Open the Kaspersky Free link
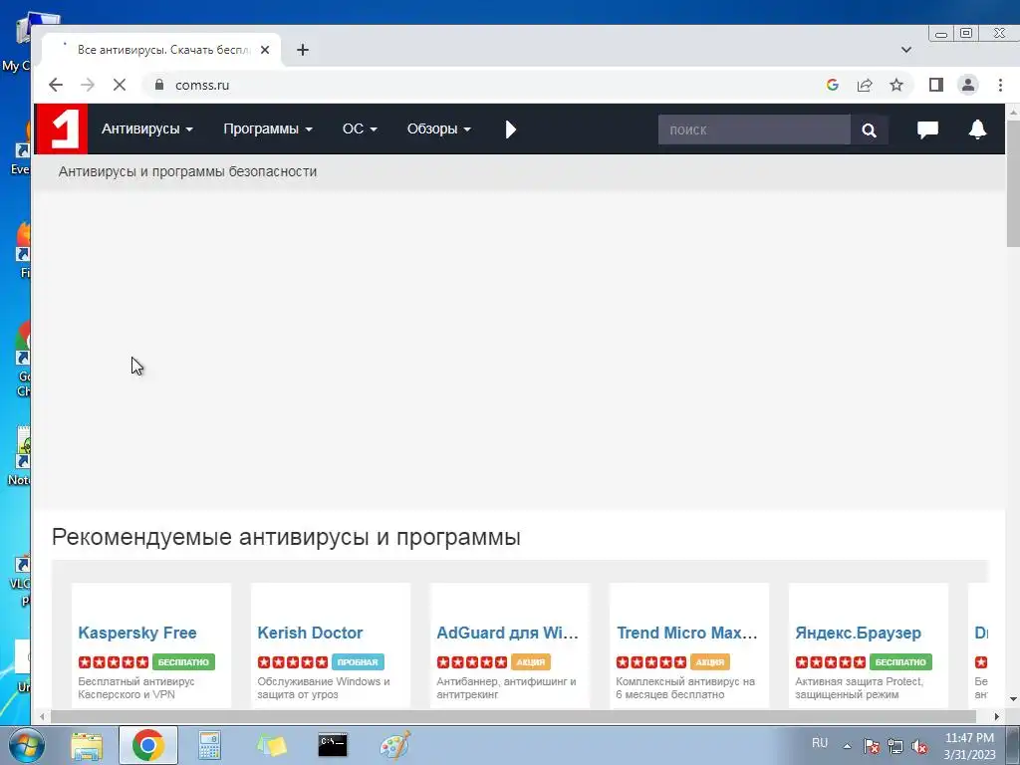This screenshot has width=1020, height=765. click(x=137, y=633)
